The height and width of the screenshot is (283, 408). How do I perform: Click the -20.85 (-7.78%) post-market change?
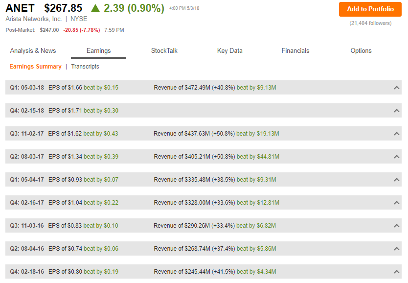click(x=82, y=30)
